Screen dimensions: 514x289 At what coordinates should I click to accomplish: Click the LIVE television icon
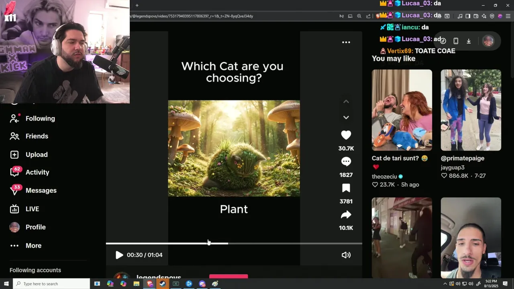14,209
